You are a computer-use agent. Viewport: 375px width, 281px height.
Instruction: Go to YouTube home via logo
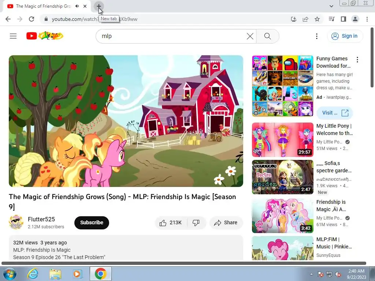tap(45, 36)
